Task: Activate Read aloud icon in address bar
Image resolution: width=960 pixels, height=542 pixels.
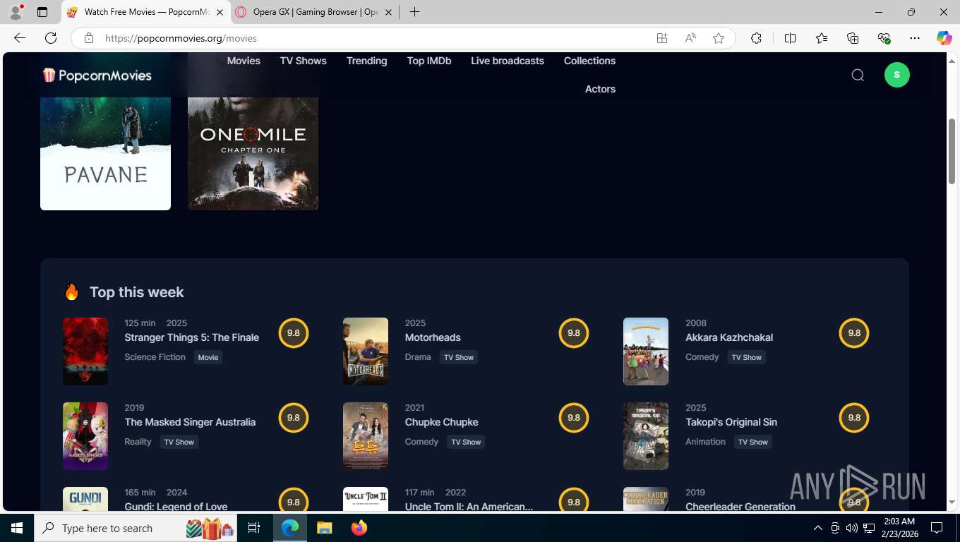Action: point(690,38)
